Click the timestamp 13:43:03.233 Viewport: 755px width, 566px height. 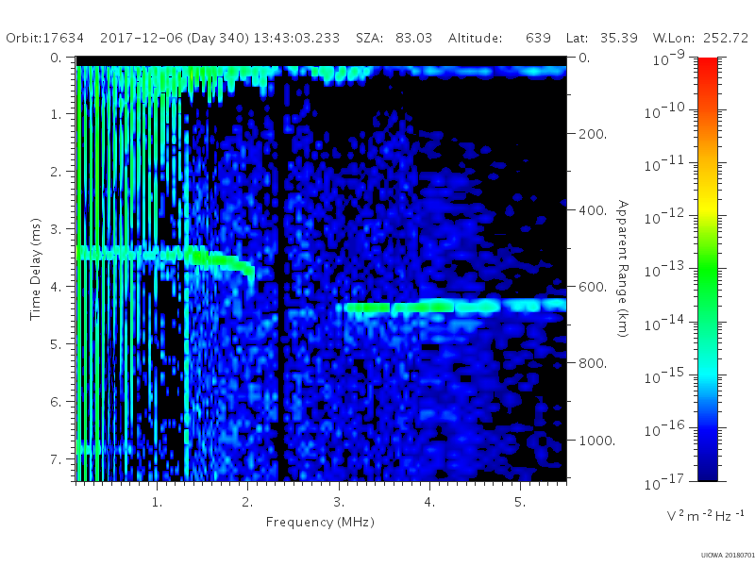pos(296,38)
